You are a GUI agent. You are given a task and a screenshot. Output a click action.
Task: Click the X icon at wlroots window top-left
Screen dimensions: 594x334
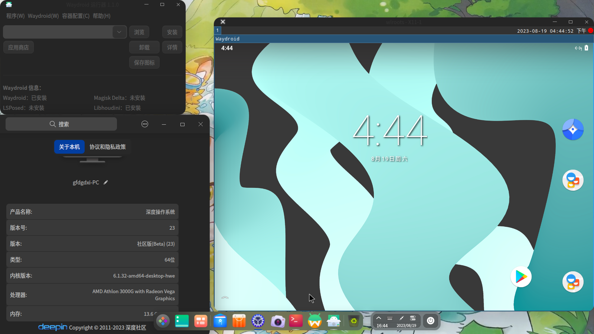[223, 22]
